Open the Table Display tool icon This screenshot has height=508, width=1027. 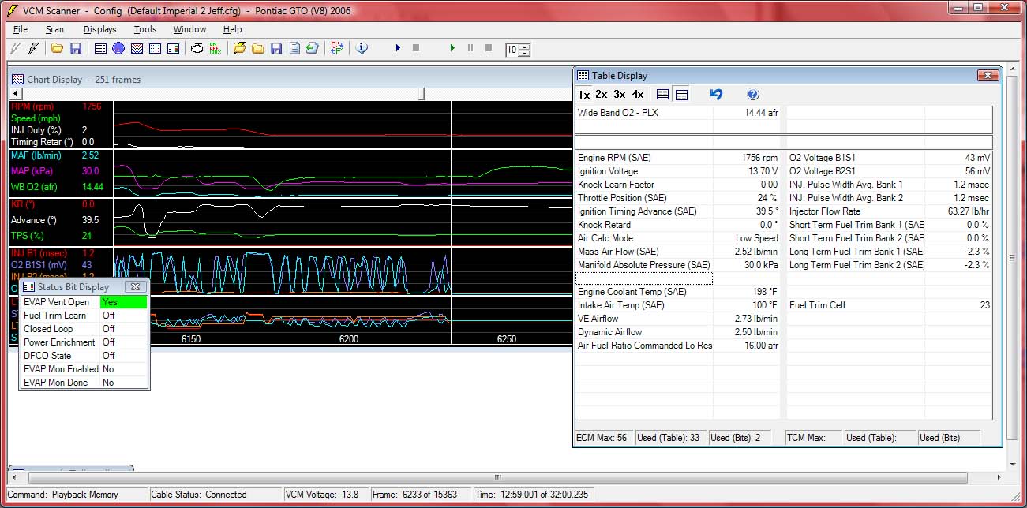[x=99, y=47]
